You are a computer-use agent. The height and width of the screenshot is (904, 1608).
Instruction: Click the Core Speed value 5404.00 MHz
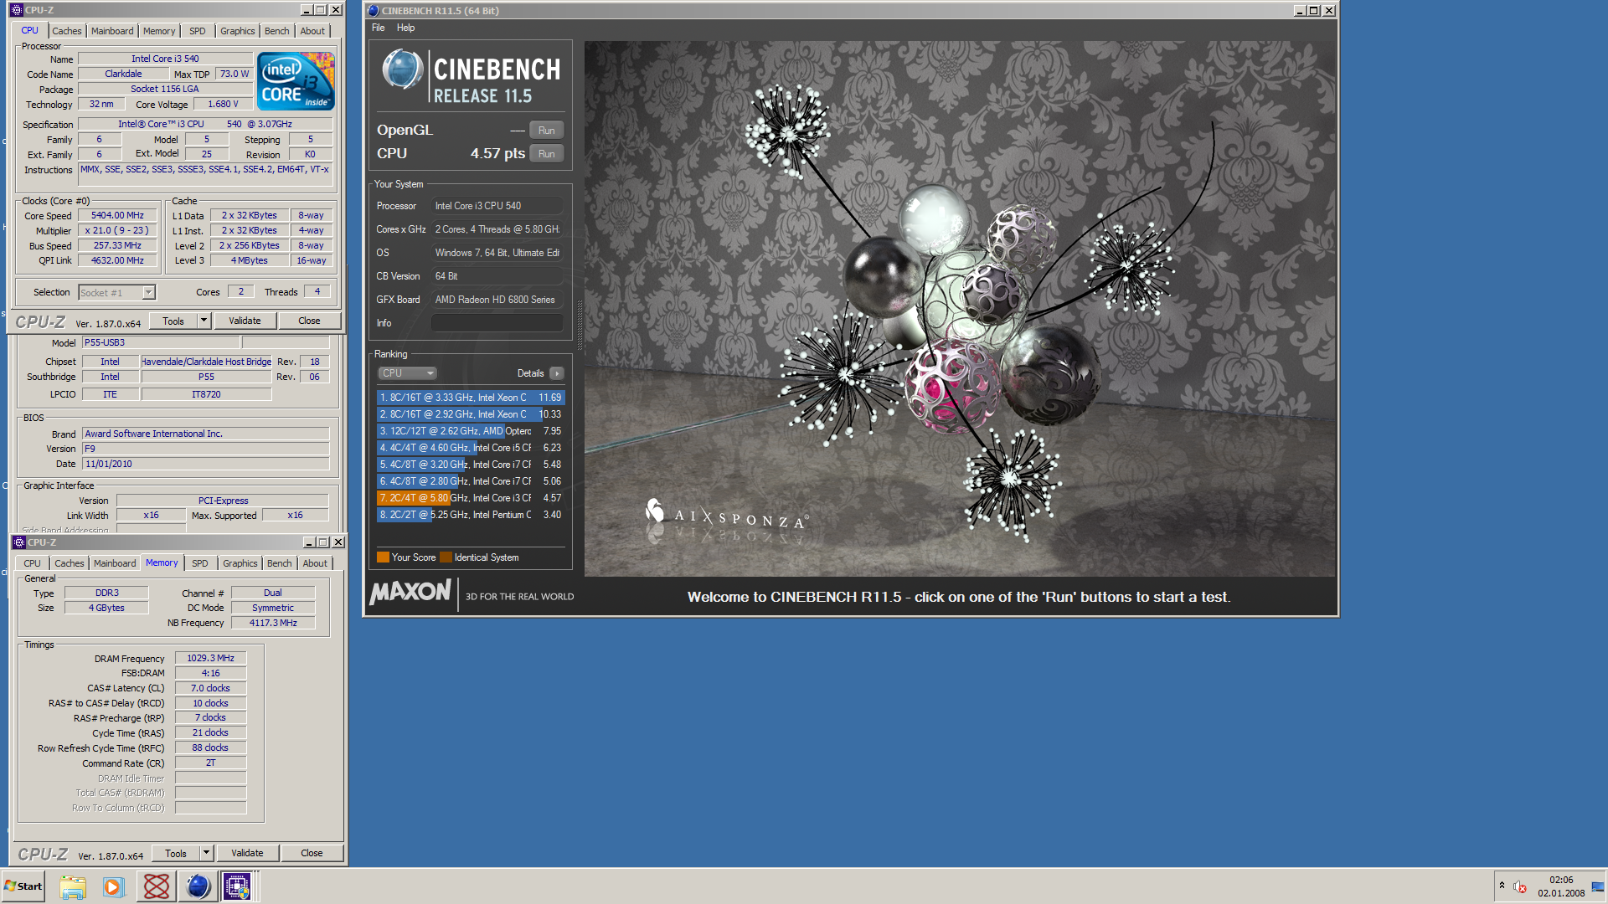(x=117, y=215)
